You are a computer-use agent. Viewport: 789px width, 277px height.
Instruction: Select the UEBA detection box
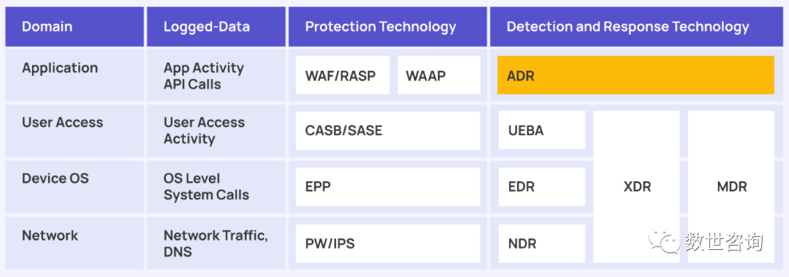[542, 130]
